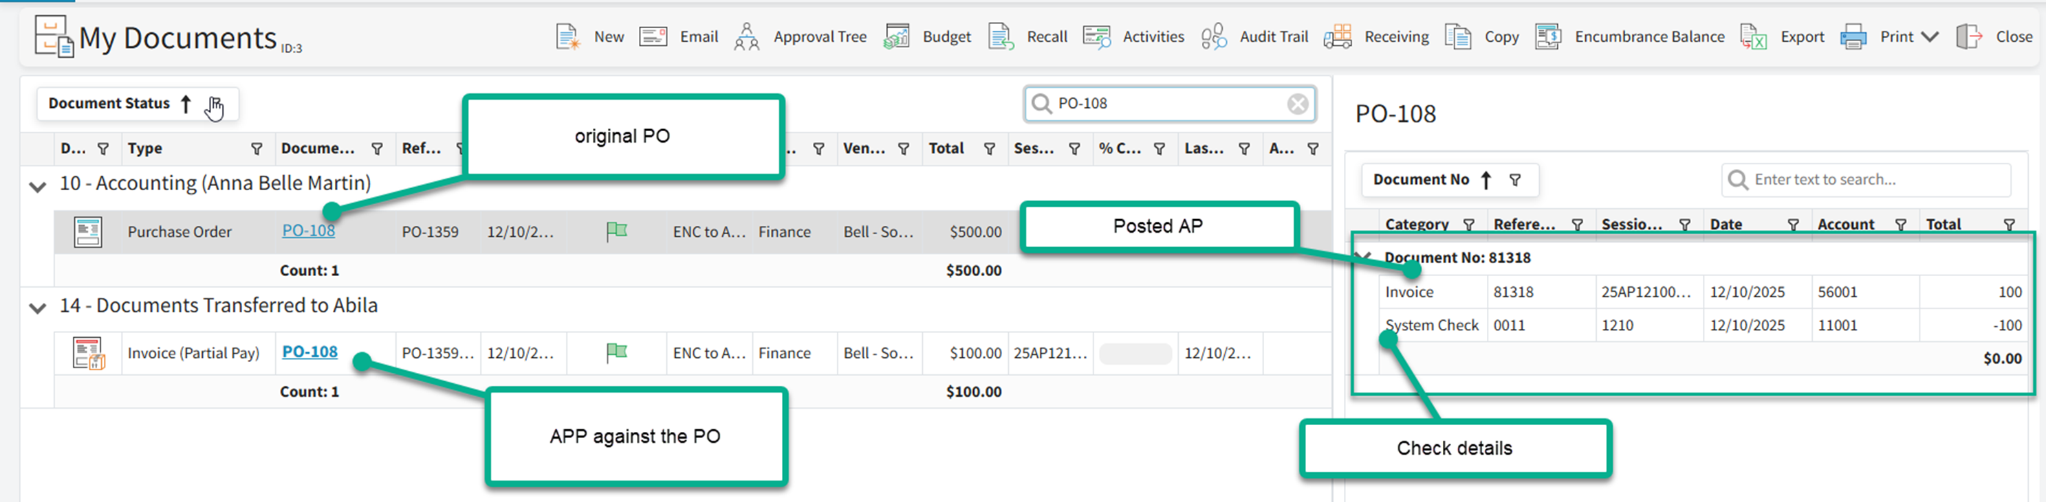
Task: Open the filter on the Type column
Action: coord(257,149)
